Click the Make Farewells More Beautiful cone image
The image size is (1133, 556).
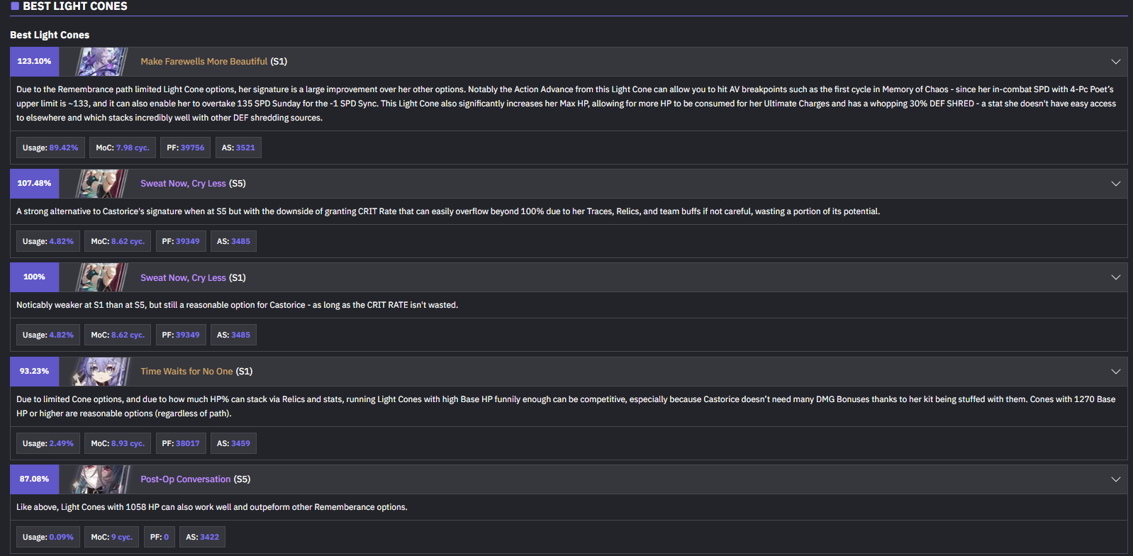(x=102, y=62)
